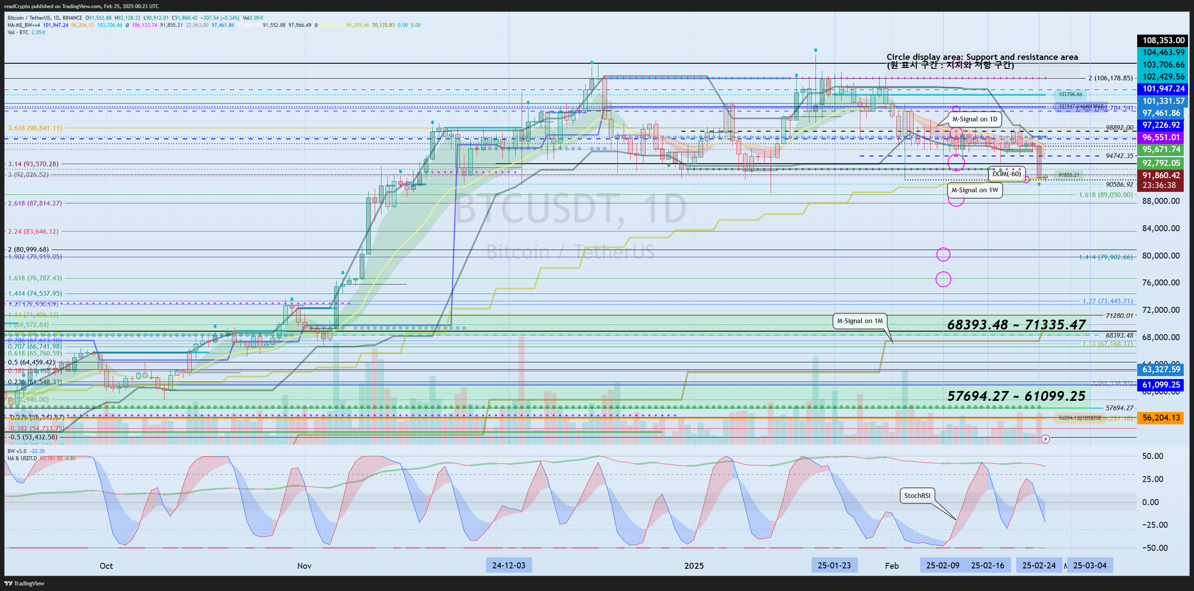Click the 56,204.13 orange price label
The height and width of the screenshot is (591, 1194).
1161,418
